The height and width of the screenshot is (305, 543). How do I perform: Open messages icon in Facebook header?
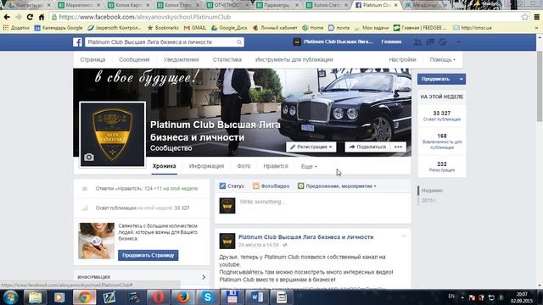coord(430,42)
